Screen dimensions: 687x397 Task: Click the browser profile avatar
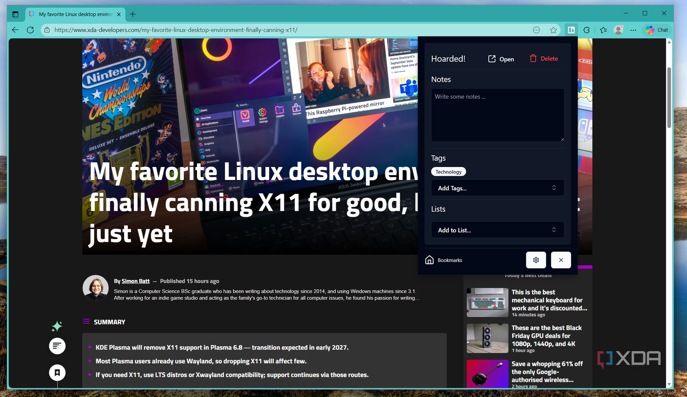(619, 30)
